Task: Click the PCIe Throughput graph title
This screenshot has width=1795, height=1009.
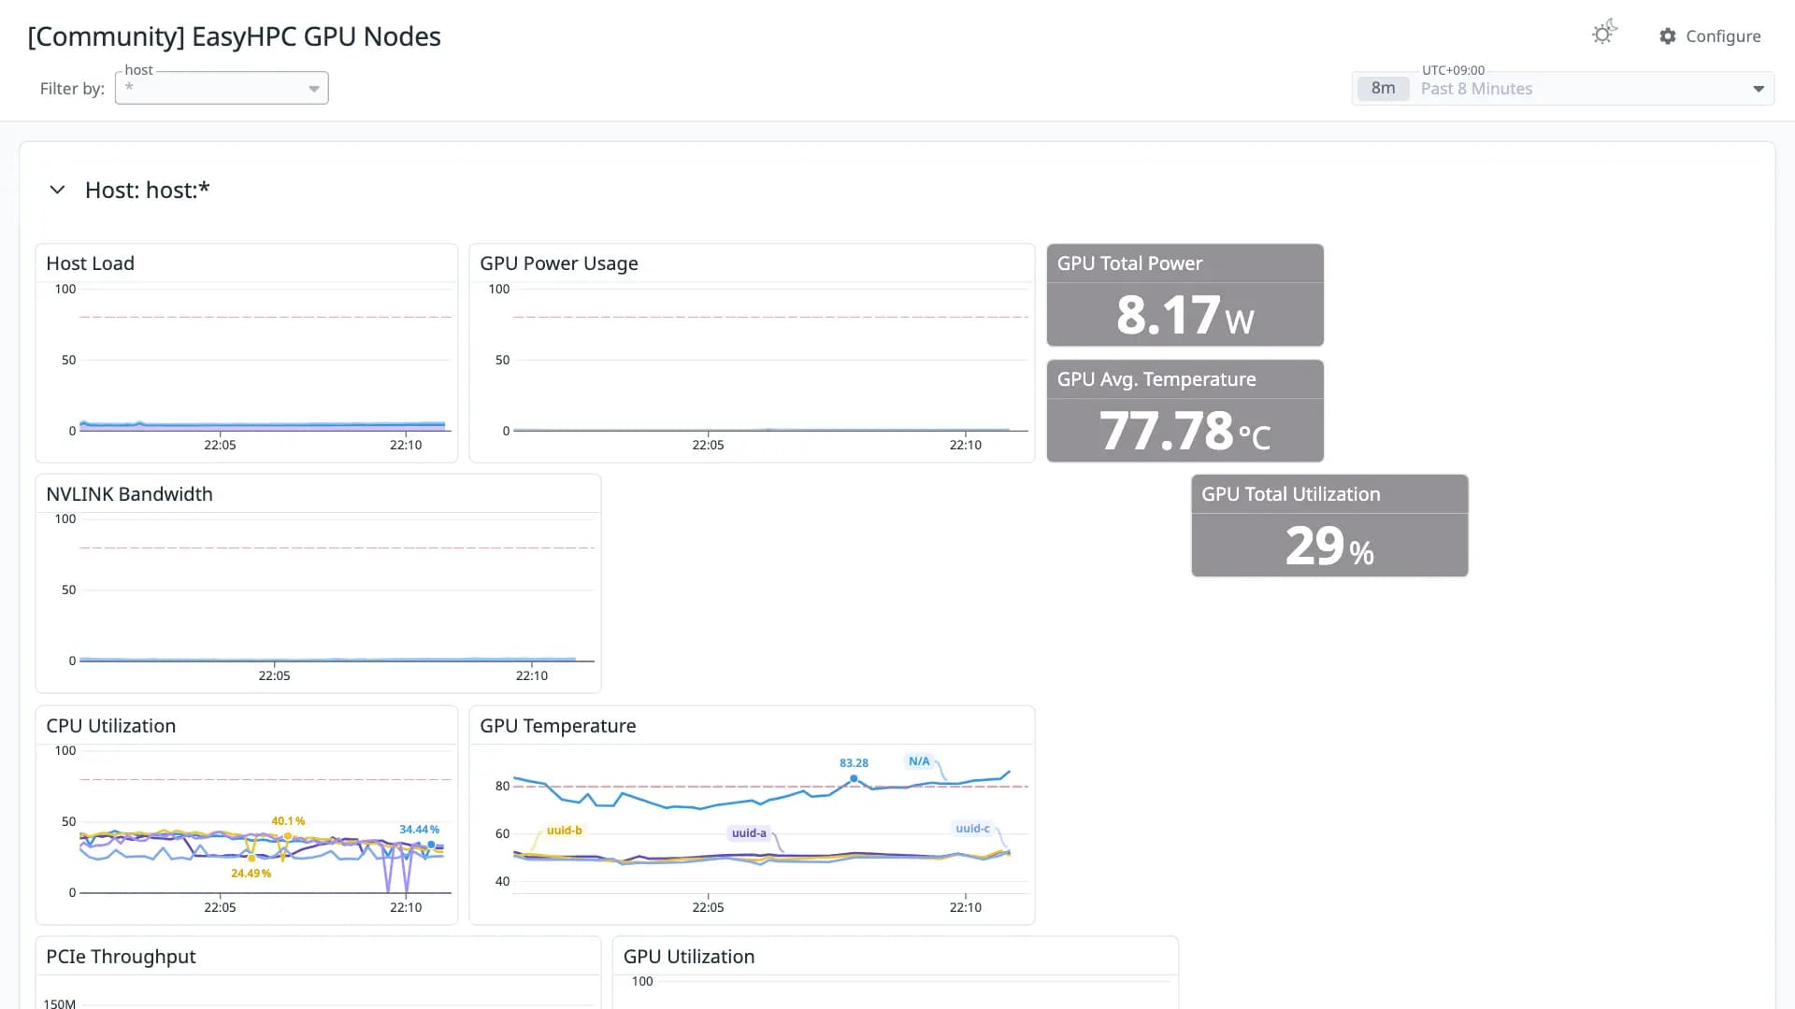Action: [121, 957]
